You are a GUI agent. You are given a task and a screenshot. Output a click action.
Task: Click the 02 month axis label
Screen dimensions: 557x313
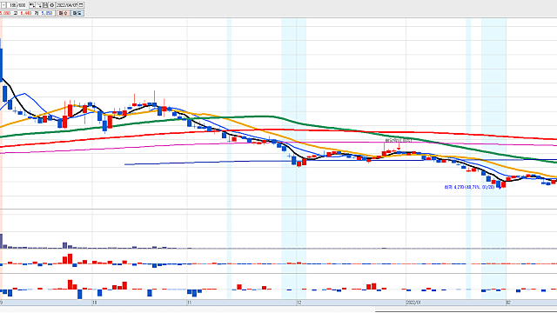pyautogui.click(x=508, y=303)
